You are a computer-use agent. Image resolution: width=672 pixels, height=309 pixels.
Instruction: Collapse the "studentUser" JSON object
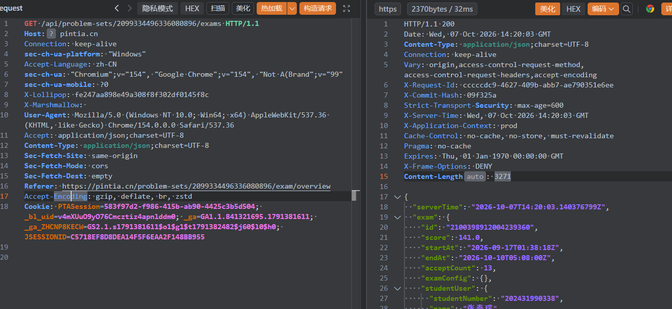click(397, 288)
